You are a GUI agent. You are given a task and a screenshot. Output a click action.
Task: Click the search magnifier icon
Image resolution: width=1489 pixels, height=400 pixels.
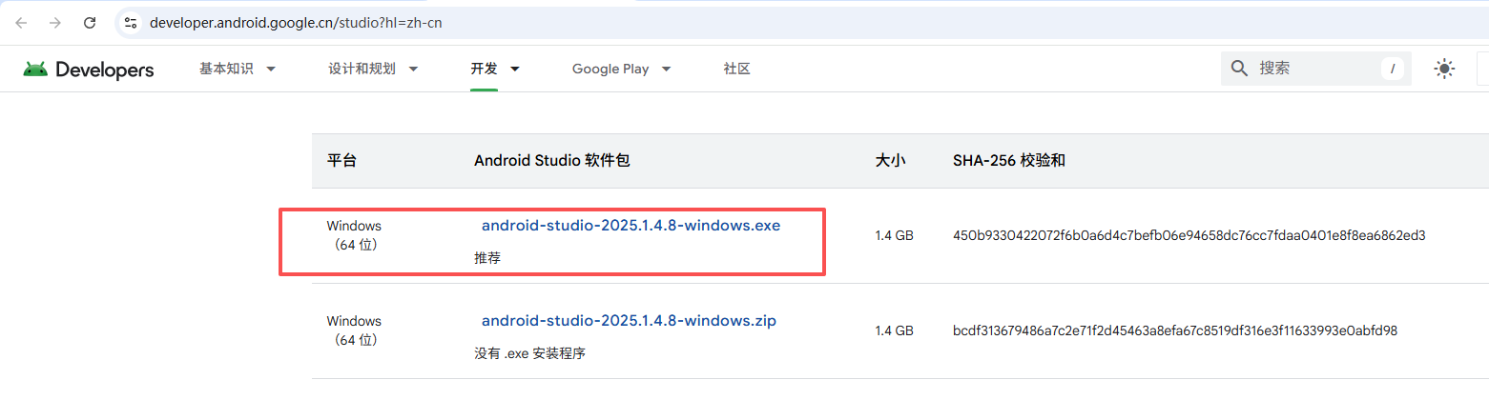[1240, 69]
